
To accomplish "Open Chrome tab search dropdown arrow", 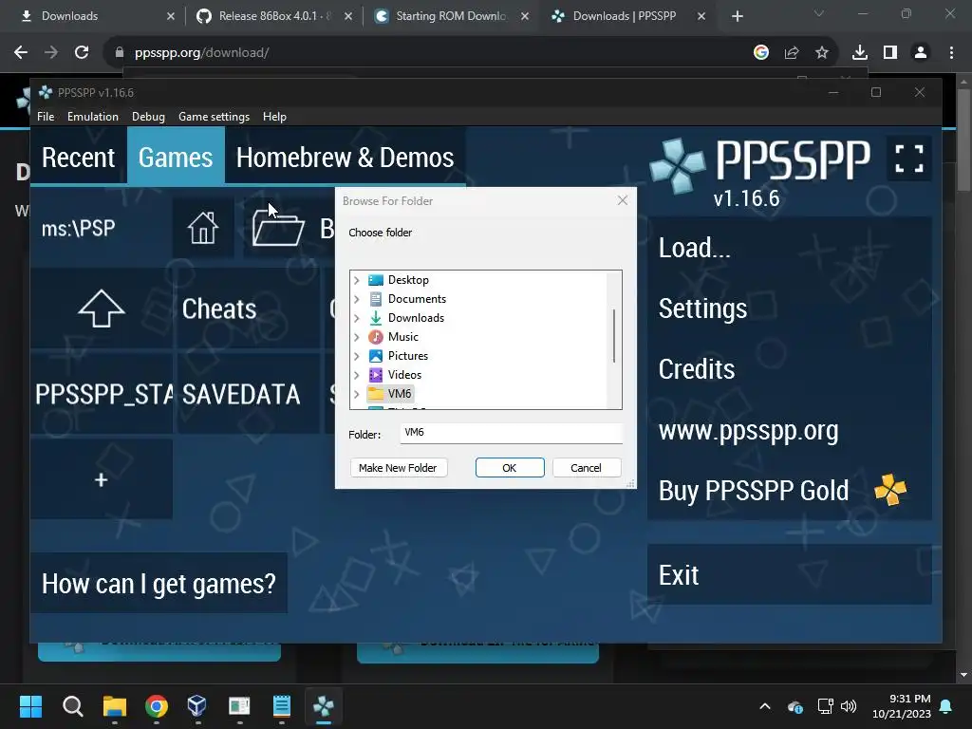I will [x=819, y=14].
